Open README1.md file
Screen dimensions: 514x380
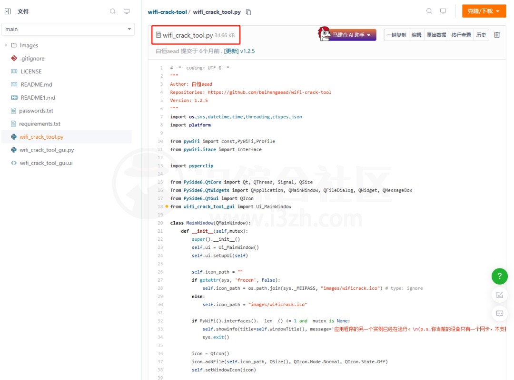38,98
